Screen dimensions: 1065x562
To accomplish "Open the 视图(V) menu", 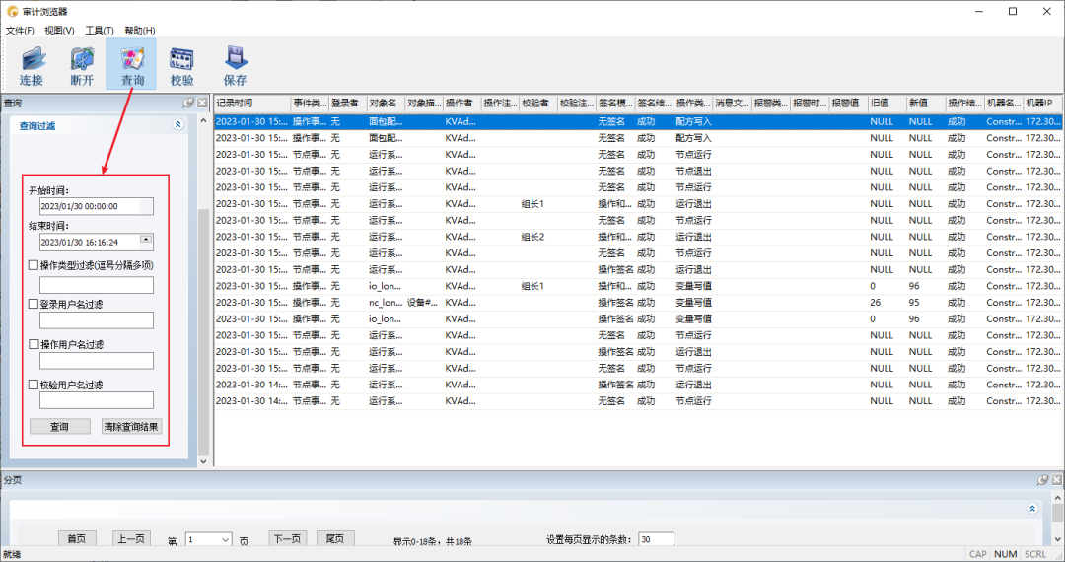I will pos(60,31).
